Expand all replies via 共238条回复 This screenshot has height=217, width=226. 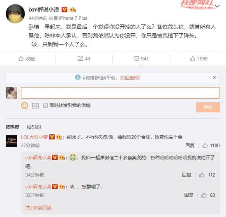(38, 208)
